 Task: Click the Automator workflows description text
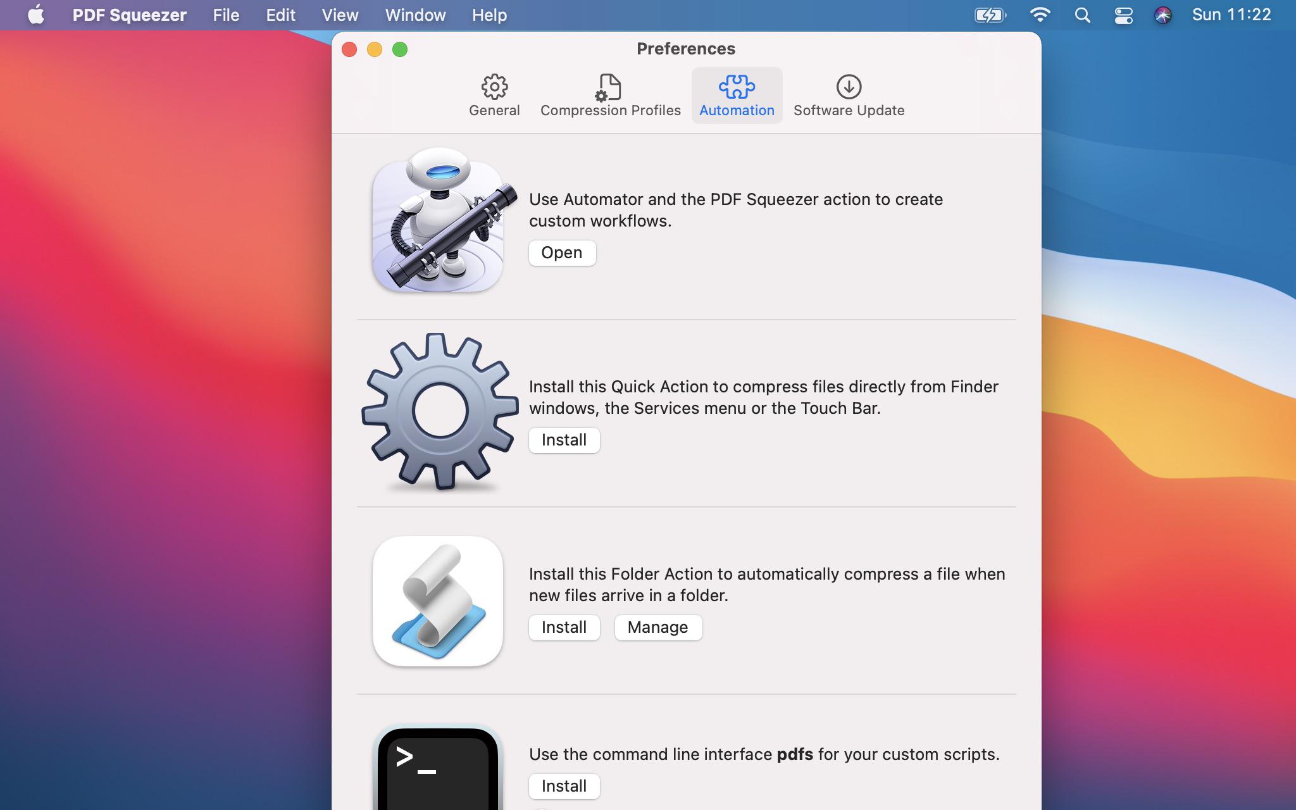(736, 210)
